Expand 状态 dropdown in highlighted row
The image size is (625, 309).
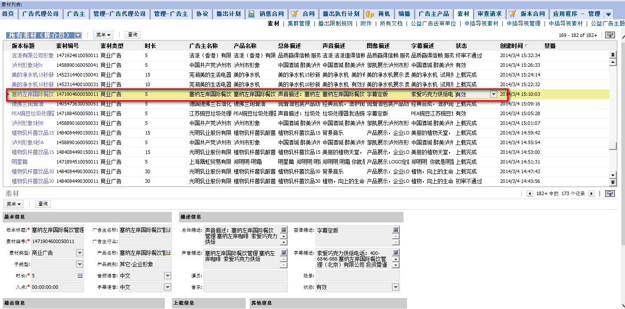click(x=494, y=94)
